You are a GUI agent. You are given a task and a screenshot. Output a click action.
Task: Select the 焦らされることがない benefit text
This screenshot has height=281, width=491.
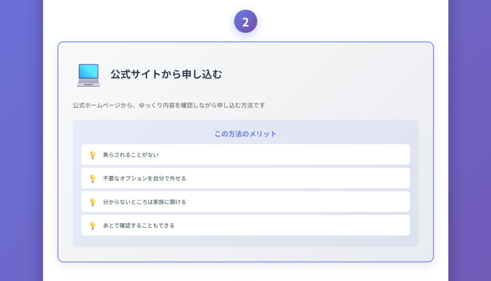[130, 155]
